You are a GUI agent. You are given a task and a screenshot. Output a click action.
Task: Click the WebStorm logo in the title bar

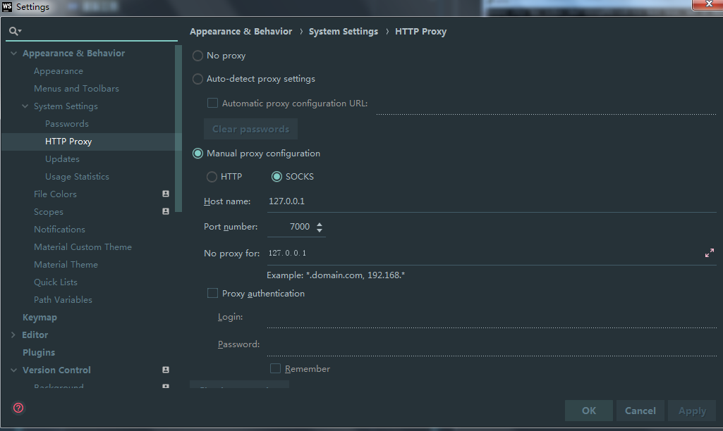coord(7,7)
